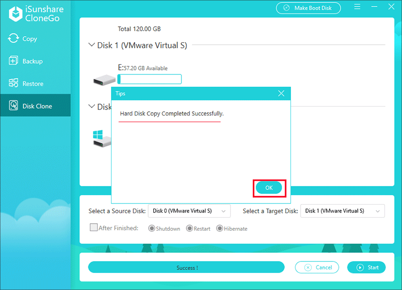Open the Source Disk dropdown
The image size is (402, 290).
pyautogui.click(x=189, y=211)
